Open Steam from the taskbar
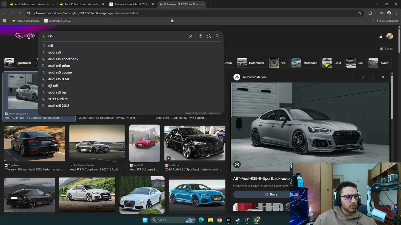 coord(238,220)
